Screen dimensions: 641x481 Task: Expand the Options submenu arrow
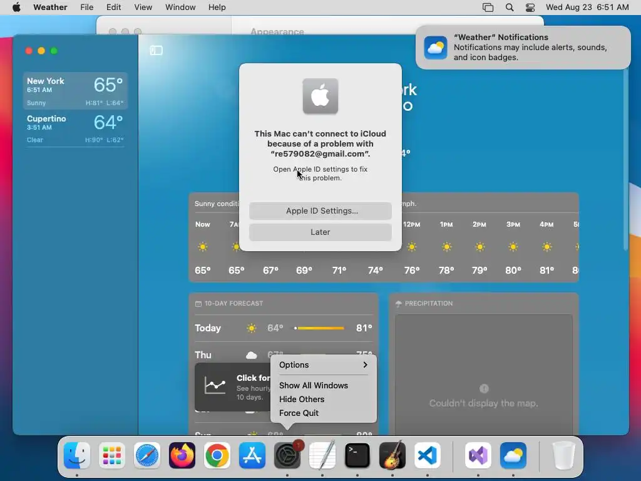tap(365, 365)
